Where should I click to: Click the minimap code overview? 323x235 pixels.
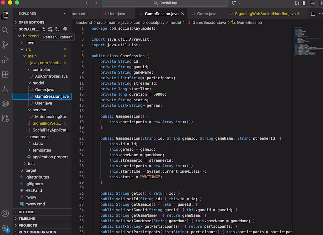(x=308, y=41)
